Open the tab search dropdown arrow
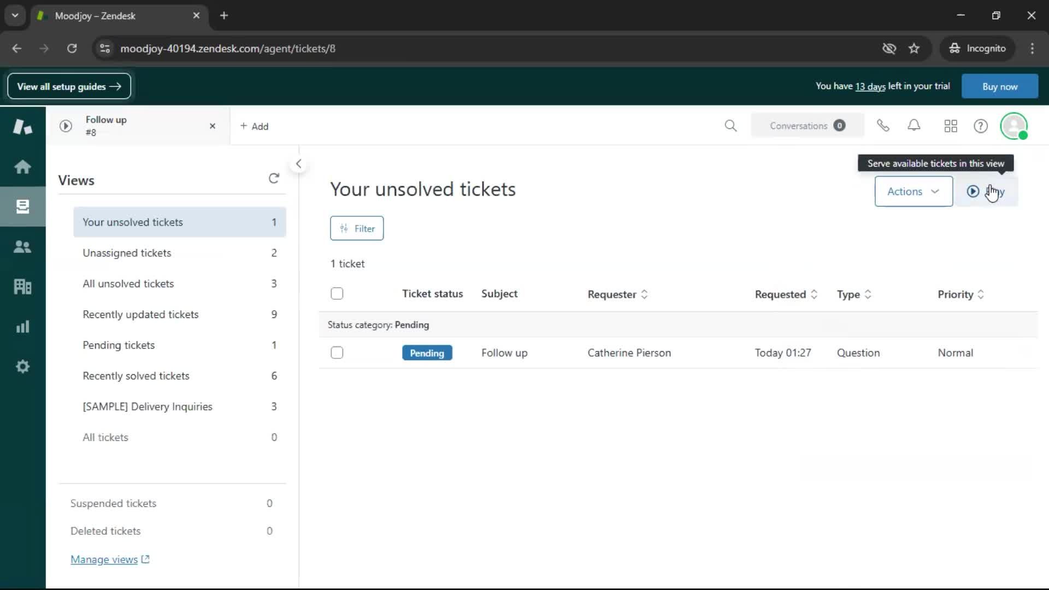Screen dimensions: 1049x590 (x=15, y=16)
